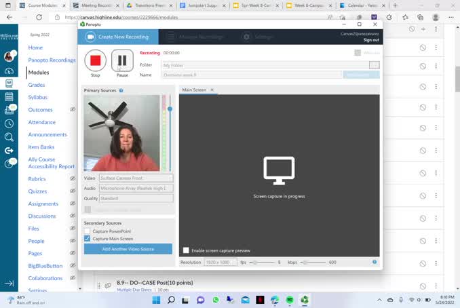Open the Audio source dropdown
The image size is (460, 308).
click(136, 188)
